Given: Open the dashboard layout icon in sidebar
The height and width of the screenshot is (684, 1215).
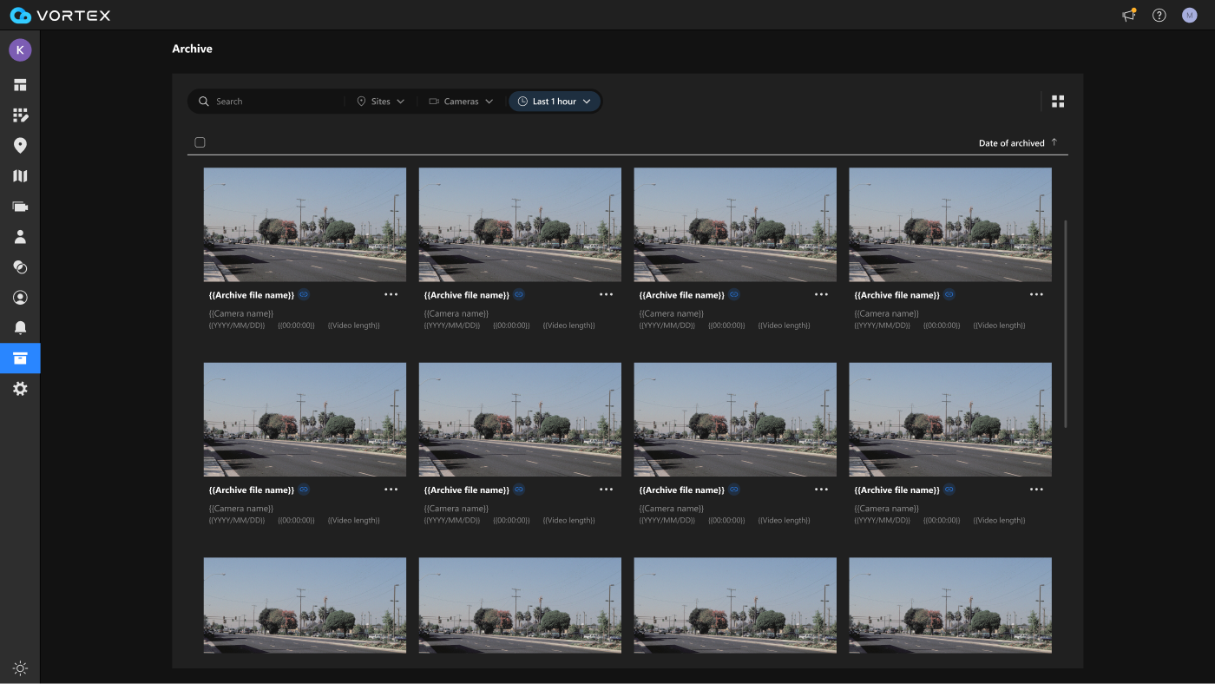Looking at the screenshot, I should click(x=20, y=85).
